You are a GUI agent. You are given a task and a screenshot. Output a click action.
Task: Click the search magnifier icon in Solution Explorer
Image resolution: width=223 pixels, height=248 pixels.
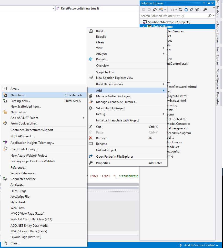(210, 16)
